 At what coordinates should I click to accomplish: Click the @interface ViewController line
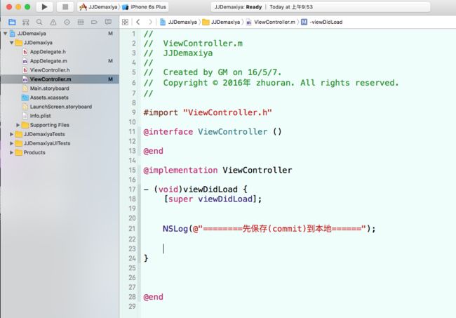click(x=213, y=131)
